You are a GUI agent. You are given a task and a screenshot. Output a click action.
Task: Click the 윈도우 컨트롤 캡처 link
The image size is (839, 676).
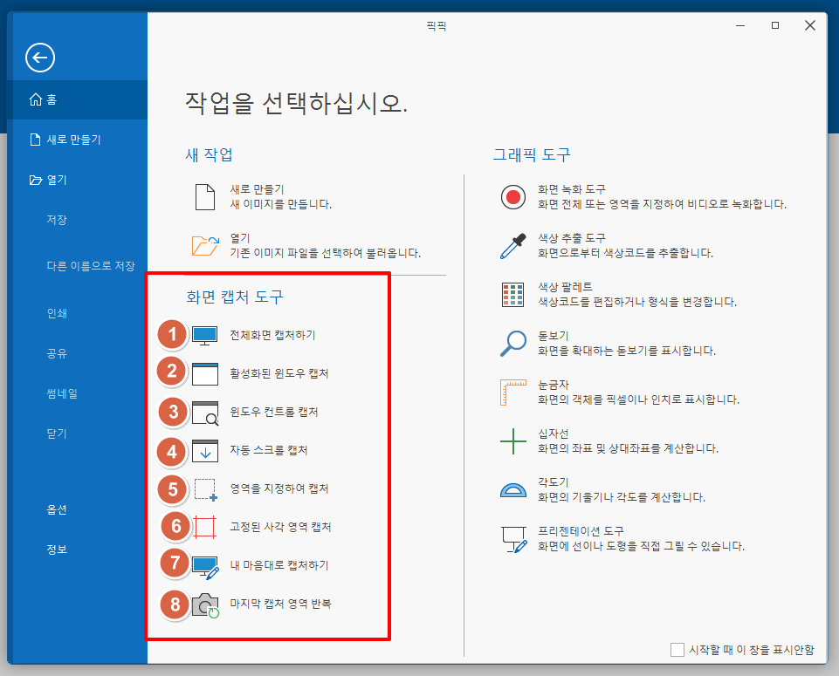tap(274, 412)
